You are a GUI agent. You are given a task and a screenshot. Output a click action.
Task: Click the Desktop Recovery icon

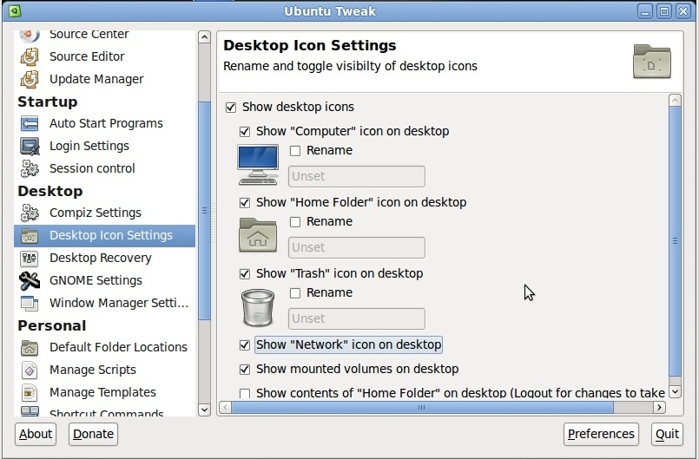coord(30,258)
